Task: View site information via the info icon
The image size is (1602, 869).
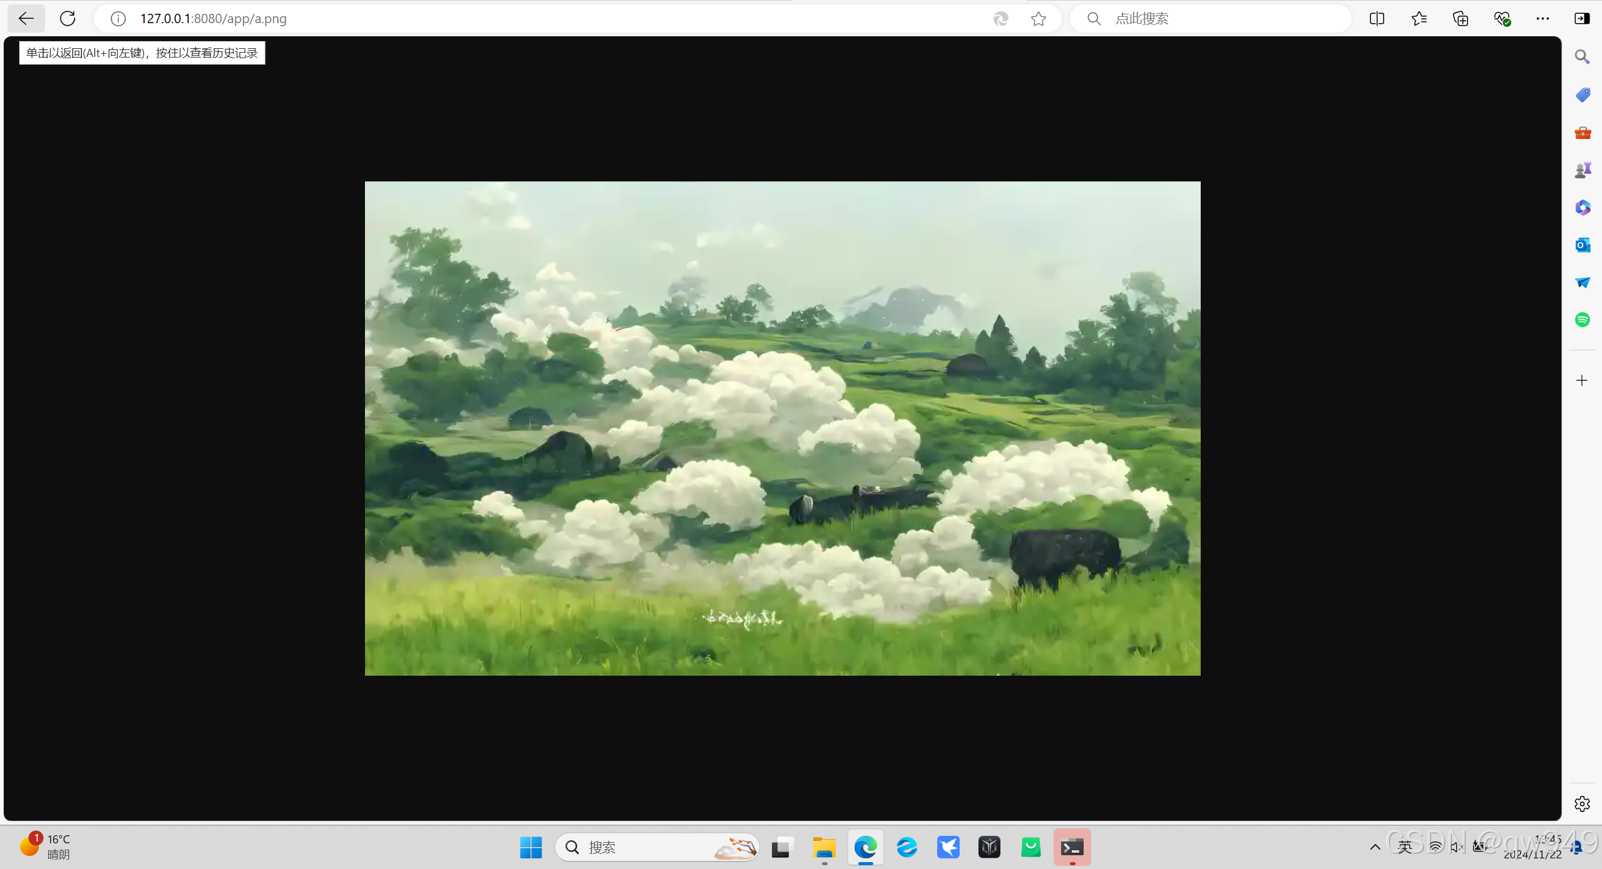Action: pyautogui.click(x=118, y=19)
